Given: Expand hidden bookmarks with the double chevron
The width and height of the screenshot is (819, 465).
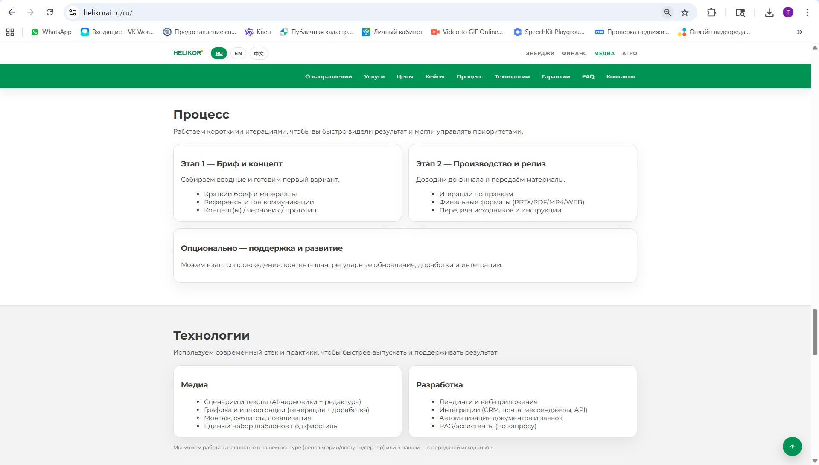Looking at the screenshot, I should click(x=799, y=32).
